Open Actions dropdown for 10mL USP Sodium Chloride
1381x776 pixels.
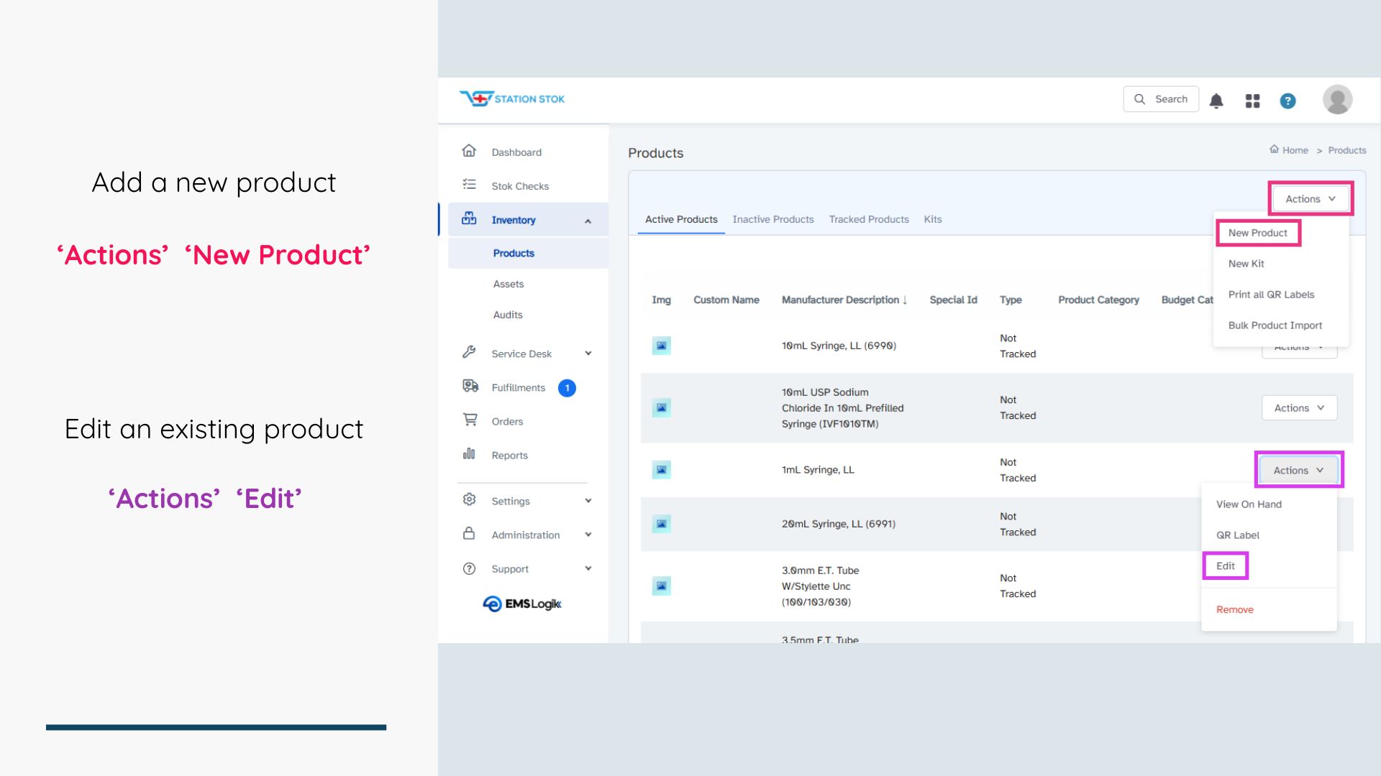[1299, 408]
